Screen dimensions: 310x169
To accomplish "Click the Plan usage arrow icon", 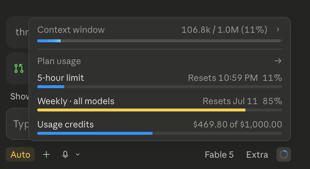I will [x=278, y=61].
